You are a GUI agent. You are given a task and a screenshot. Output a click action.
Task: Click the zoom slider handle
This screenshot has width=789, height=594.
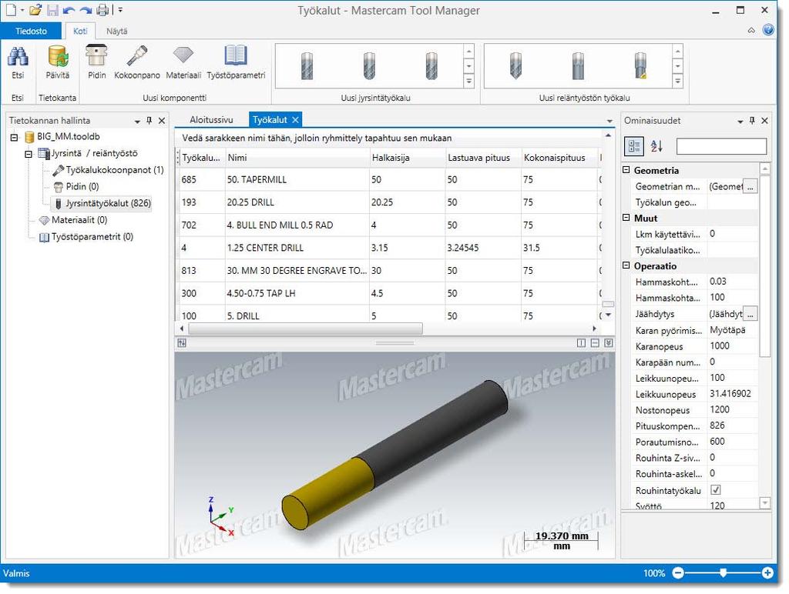pos(723,572)
